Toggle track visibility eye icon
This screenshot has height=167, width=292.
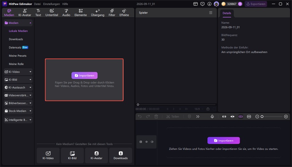click(147, 142)
